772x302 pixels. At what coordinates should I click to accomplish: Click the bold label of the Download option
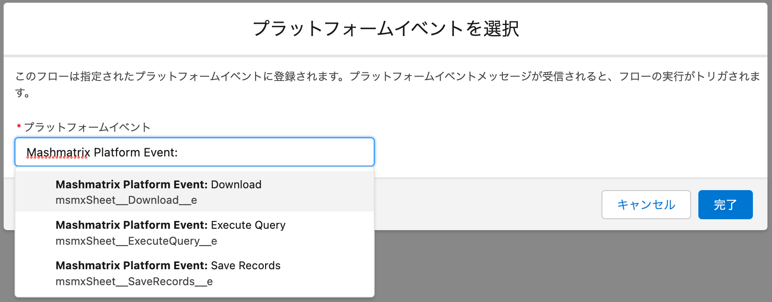(131, 184)
